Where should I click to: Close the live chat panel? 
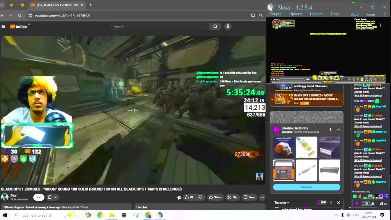(338, 203)
